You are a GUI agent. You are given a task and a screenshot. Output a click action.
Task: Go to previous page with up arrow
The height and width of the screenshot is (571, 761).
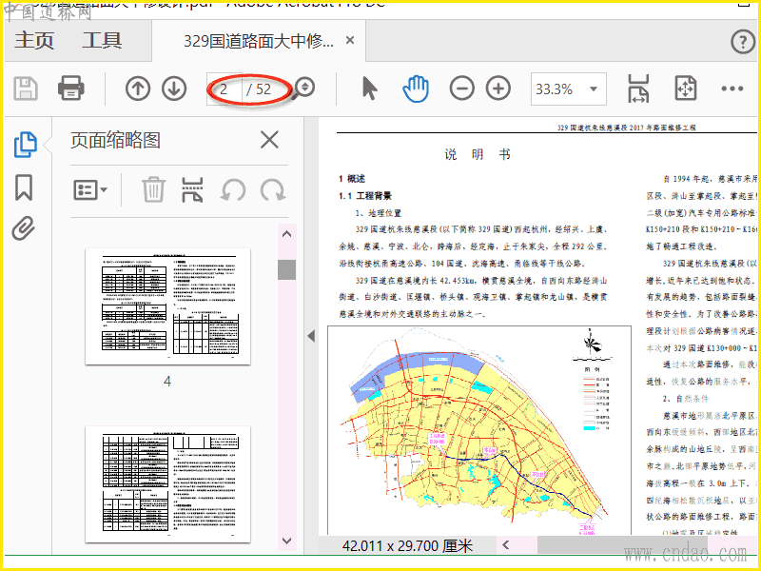click(x=138, y=89)
